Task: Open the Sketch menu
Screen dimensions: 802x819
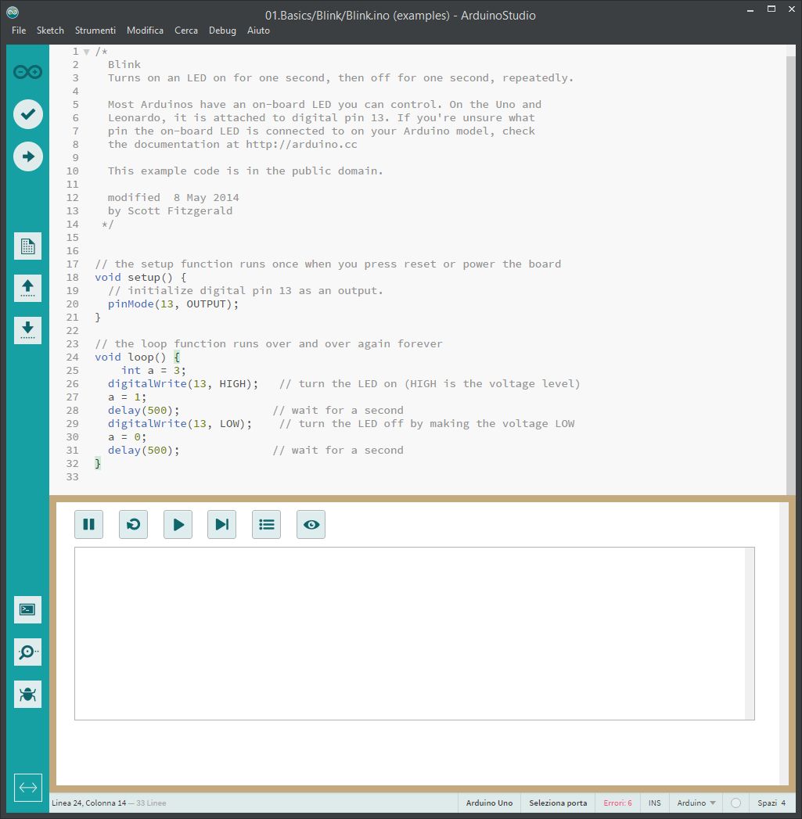Action: (50, 31)
